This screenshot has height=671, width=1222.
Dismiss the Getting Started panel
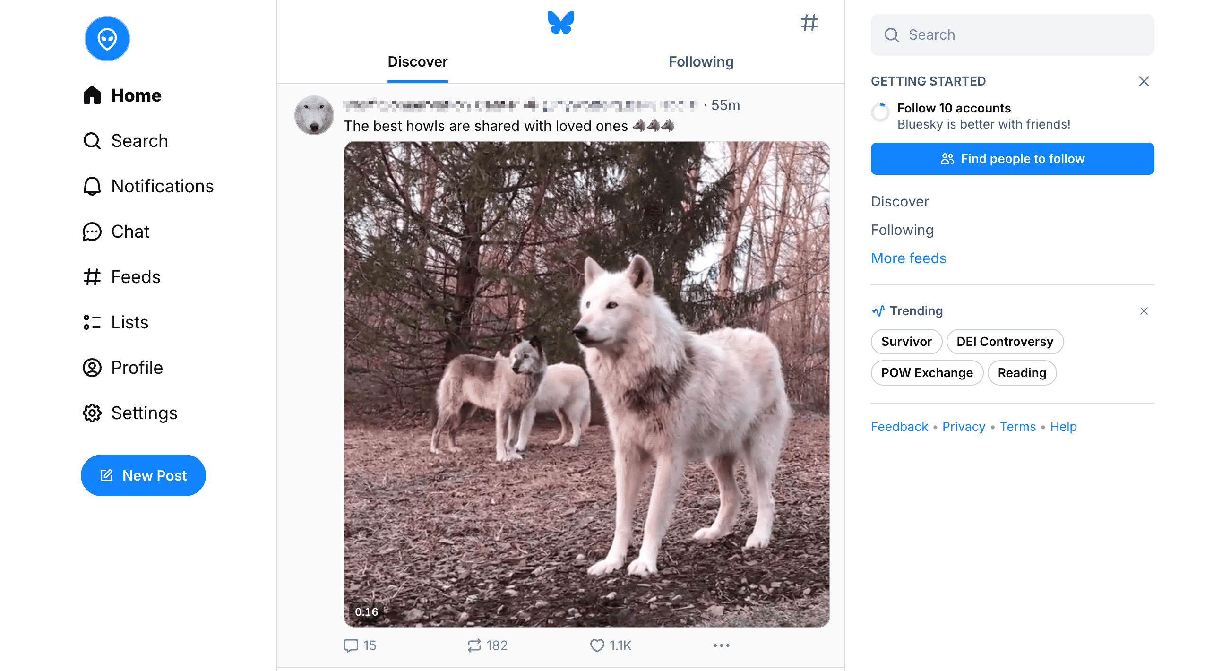[1143, 82]
